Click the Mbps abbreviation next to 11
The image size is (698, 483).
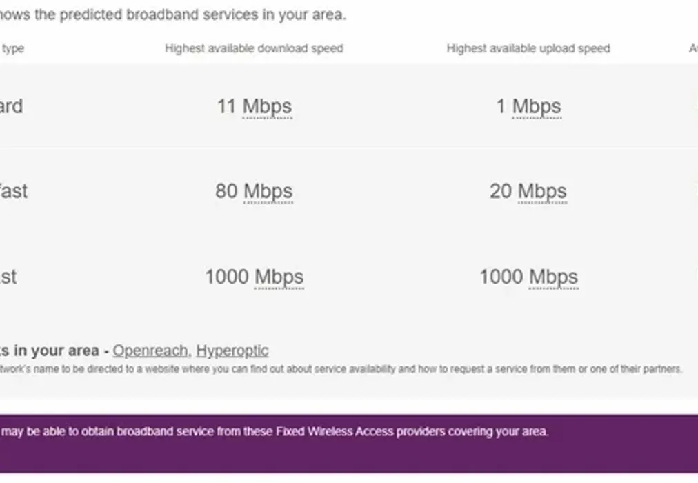[x=267, y=107]
